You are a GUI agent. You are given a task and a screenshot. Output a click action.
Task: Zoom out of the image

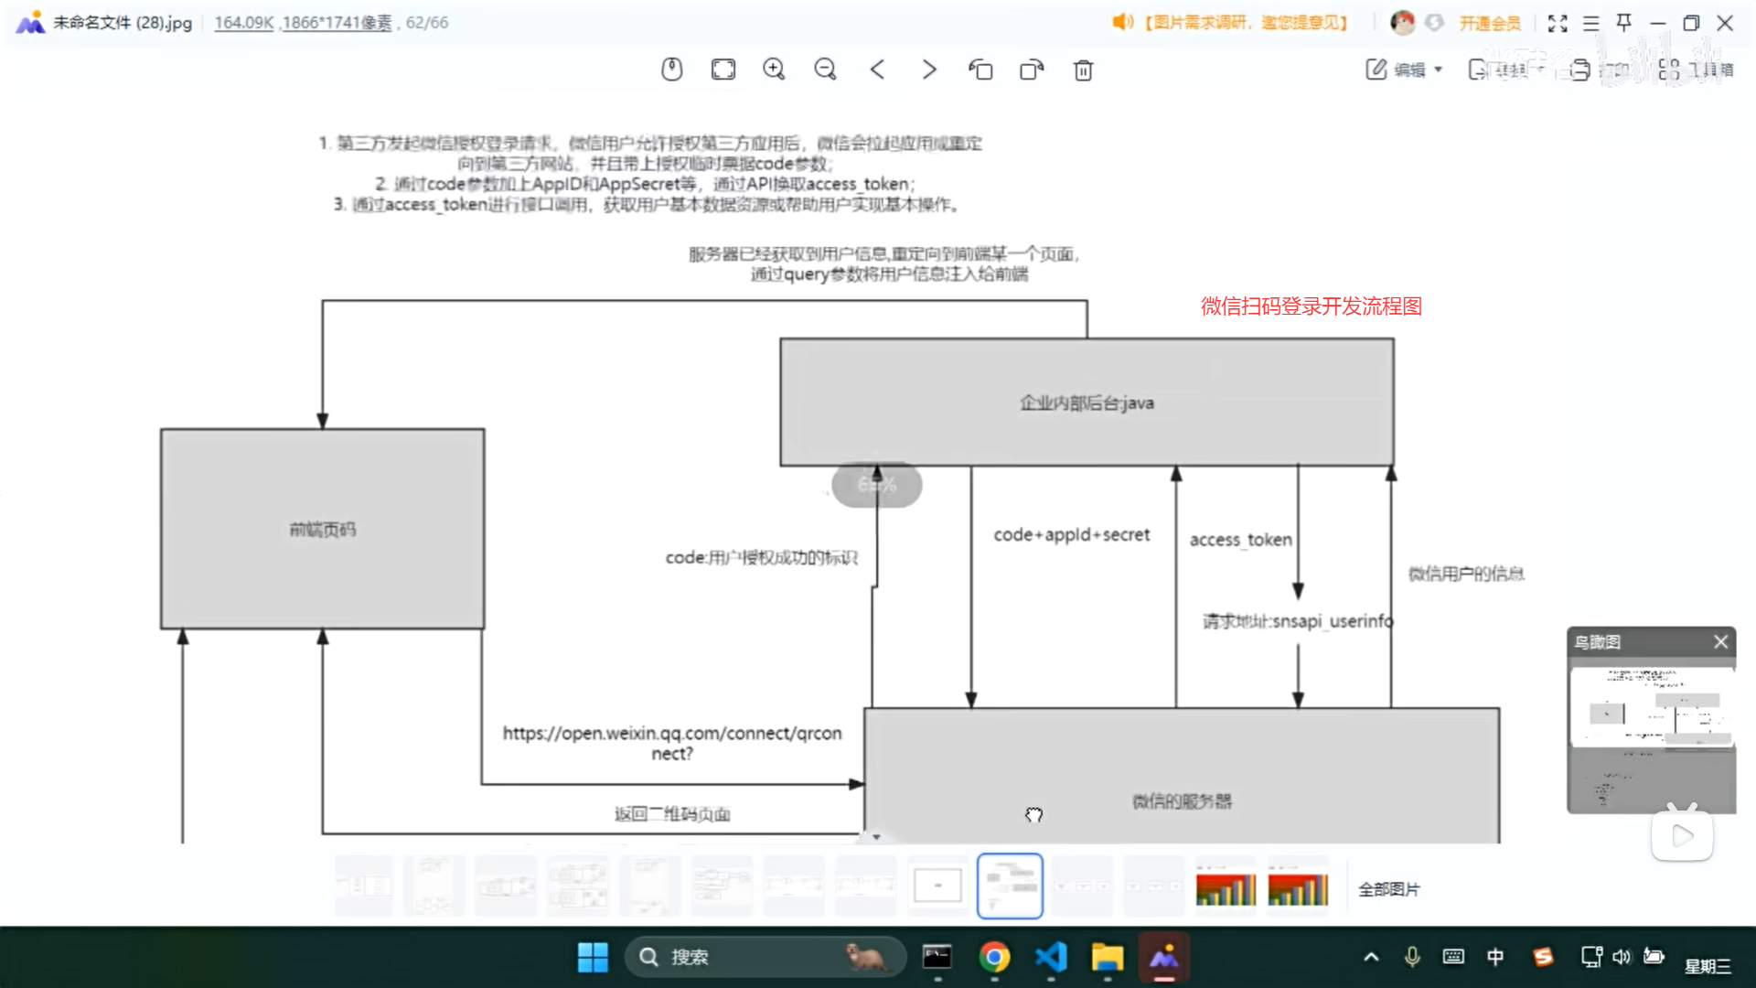click(825, 70)
